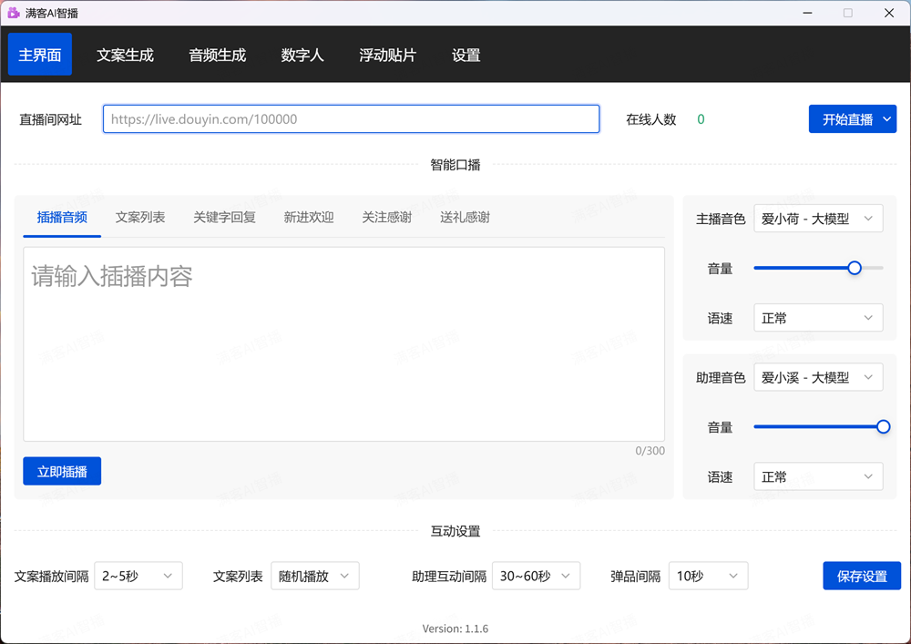This screenshot has height=644, width=911.
Task: Expand the 助理互动间隔 dropdown
Action: (x=536, y=576)
